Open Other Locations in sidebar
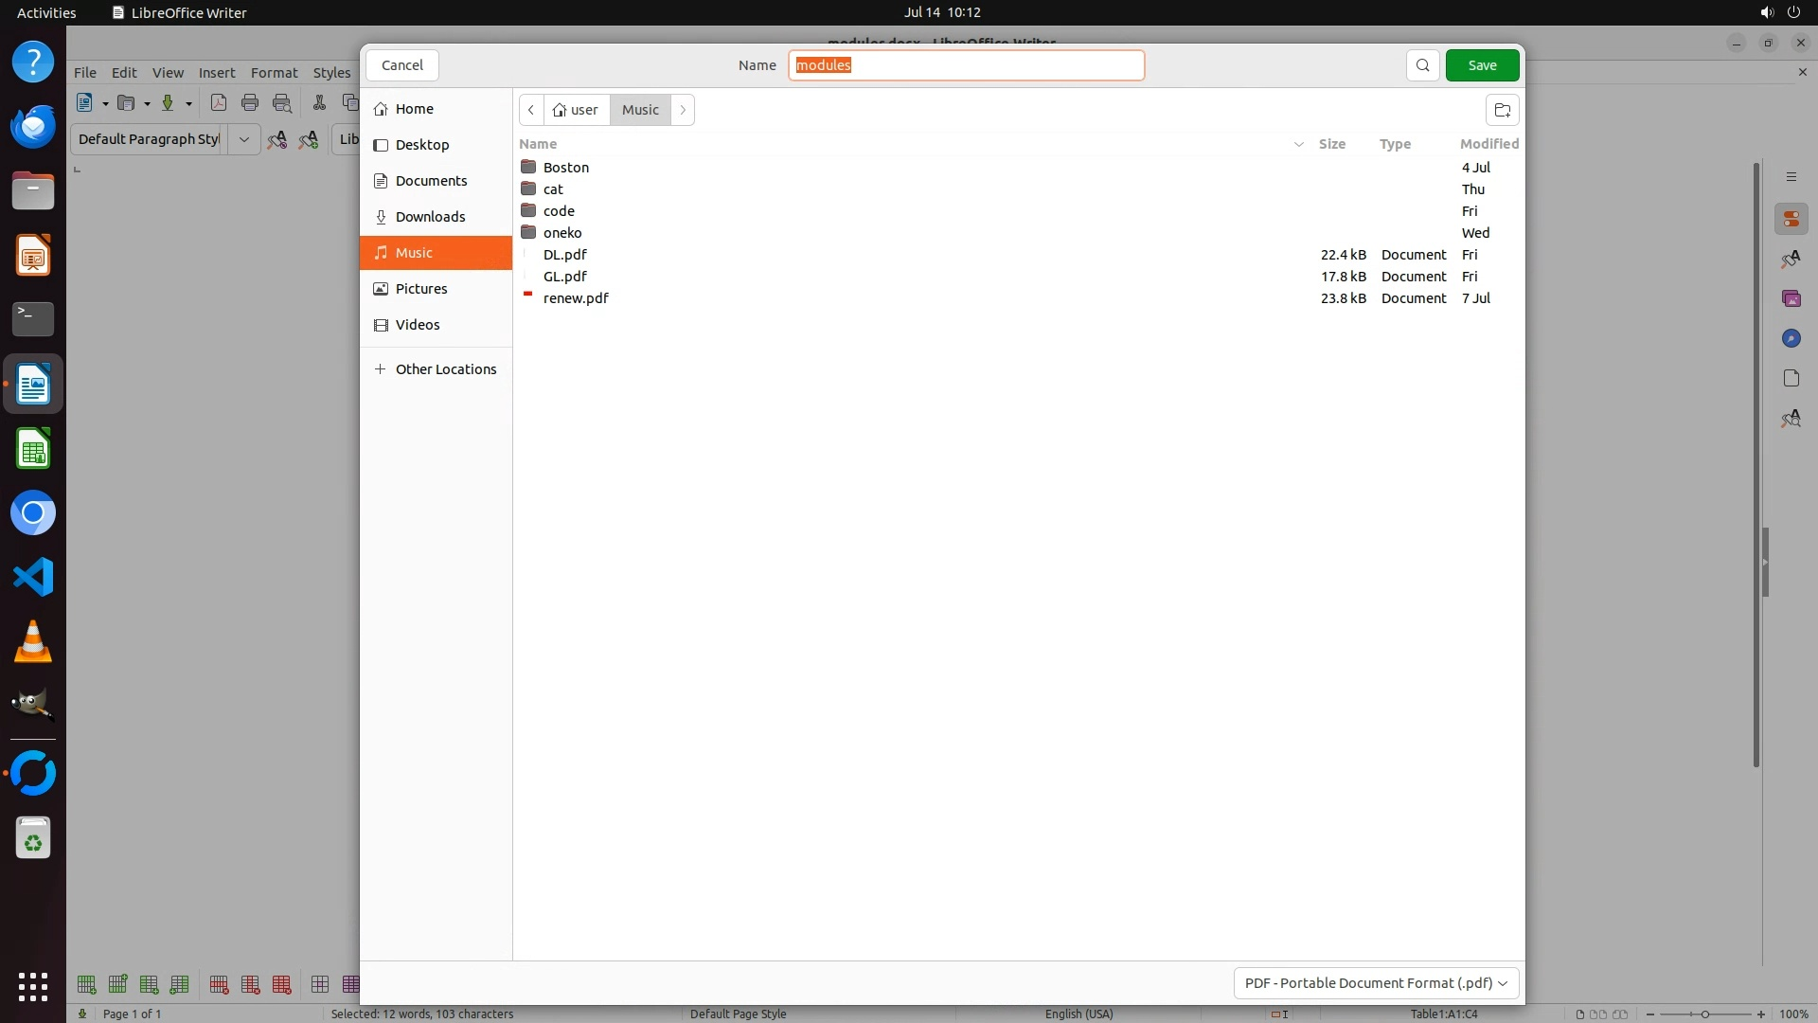1818x1023 pixels. [445, 369]
